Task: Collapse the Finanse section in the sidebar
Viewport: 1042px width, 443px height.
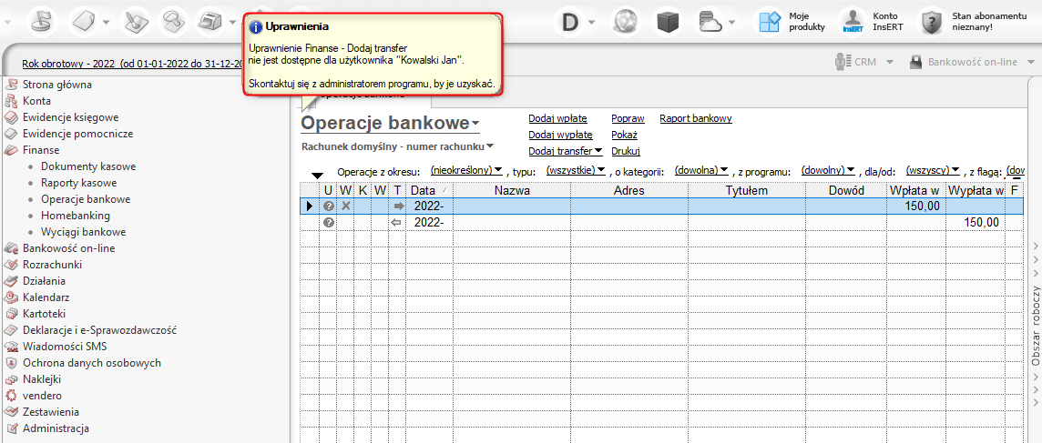Action: 41,150
